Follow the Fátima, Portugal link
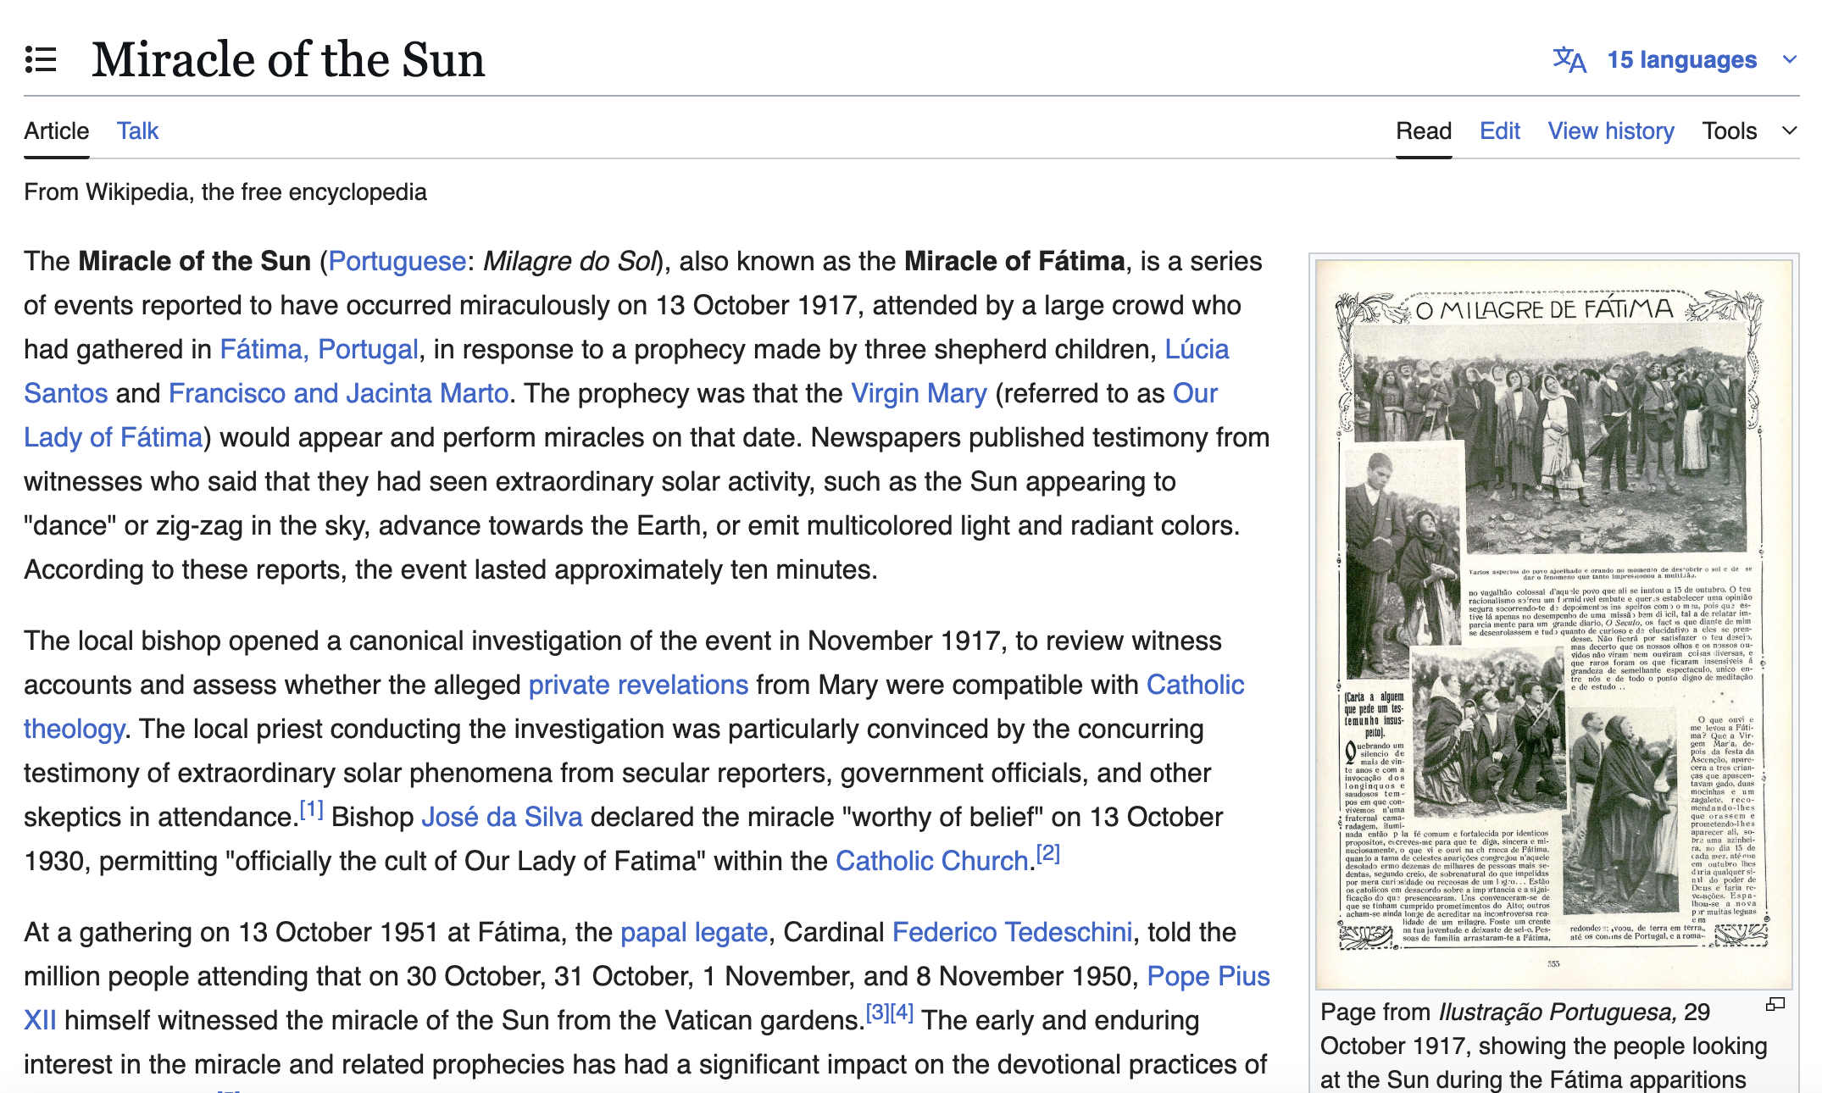Image resolution: width=1822 pixels, height=1093 pixels. [319, 349]
